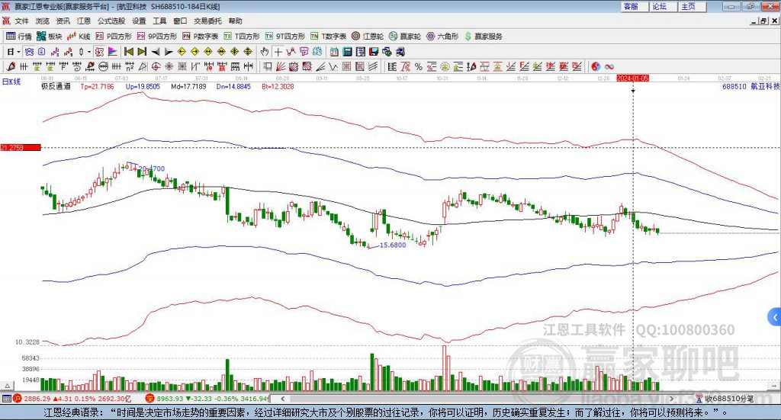Expand the blue side panel arrow on the right edge
Image resolution: width=781 pixels, height=420 pixels.
[775, 316]
